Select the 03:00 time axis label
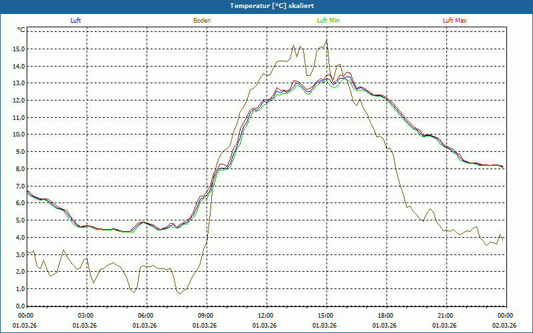The width and height of the screenshot is (533, 333). [x=85, y=316]
